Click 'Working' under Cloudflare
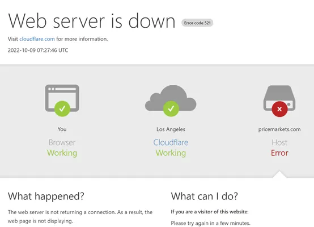The height and width of the screenshot is (227, 314). (x=171, y=153)
